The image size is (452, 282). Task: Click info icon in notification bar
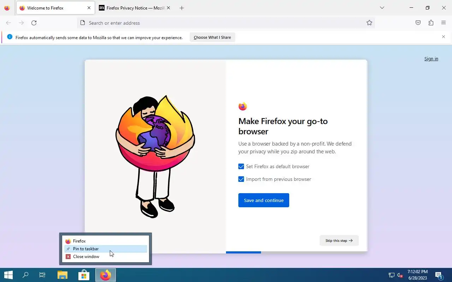[10, 37]
